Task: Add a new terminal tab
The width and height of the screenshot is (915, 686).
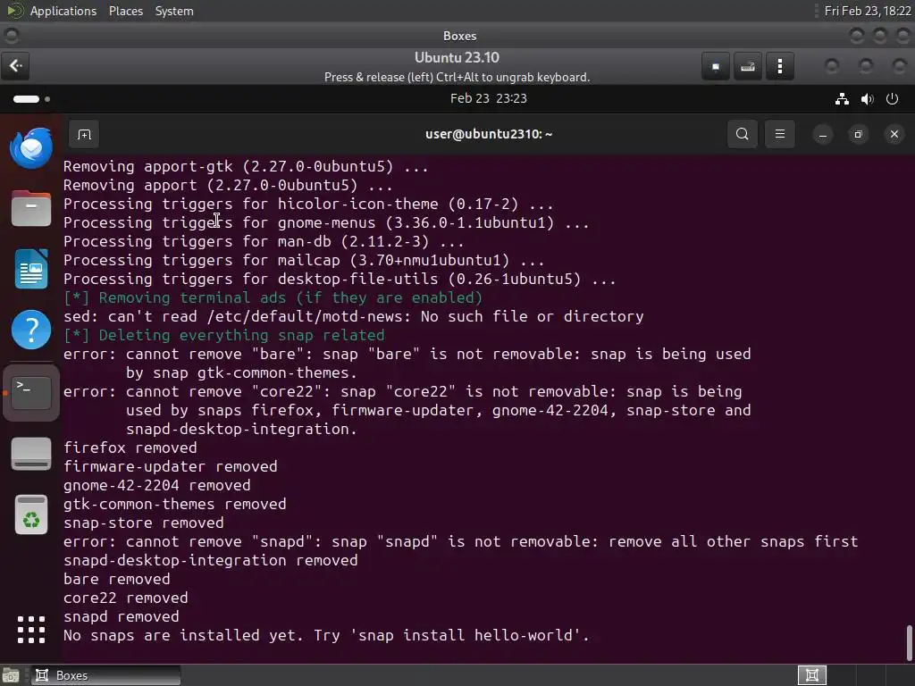Action: click(84, 135)
